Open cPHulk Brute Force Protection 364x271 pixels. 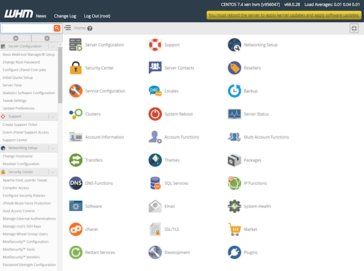tap(27, 203)
